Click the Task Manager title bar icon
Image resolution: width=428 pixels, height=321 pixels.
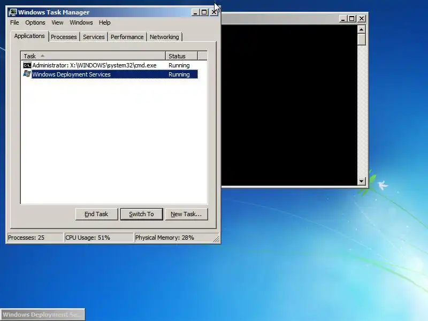point(12,12)
